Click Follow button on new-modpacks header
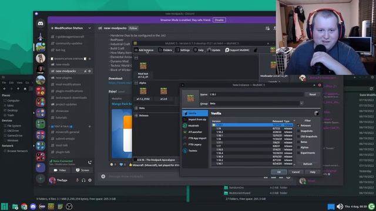This screenshot has width=376, height=211. tap(133, 28)
